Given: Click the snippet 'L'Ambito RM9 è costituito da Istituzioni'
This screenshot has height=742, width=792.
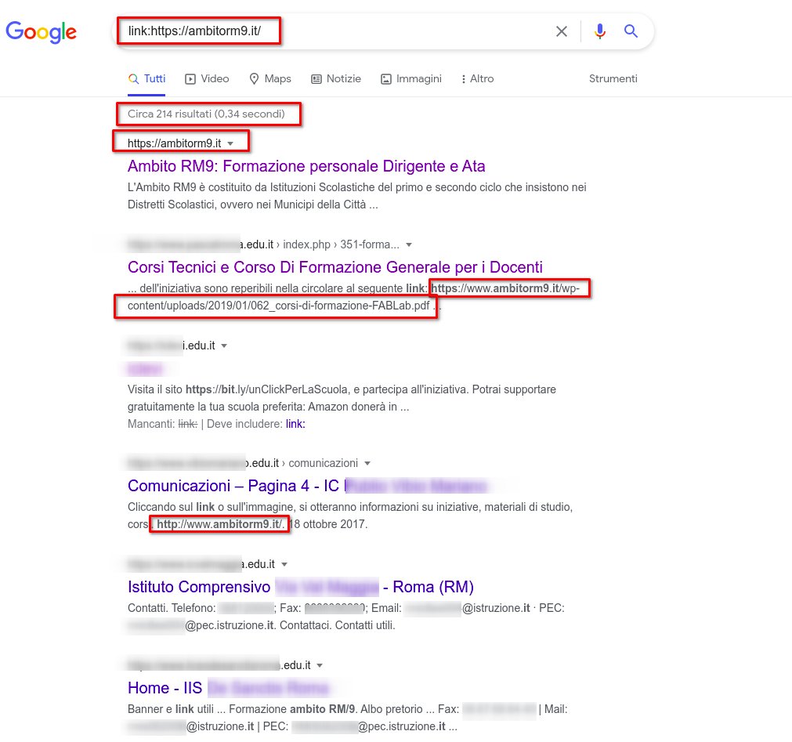Looking at the screenshot, I should [x=356, y=196].
